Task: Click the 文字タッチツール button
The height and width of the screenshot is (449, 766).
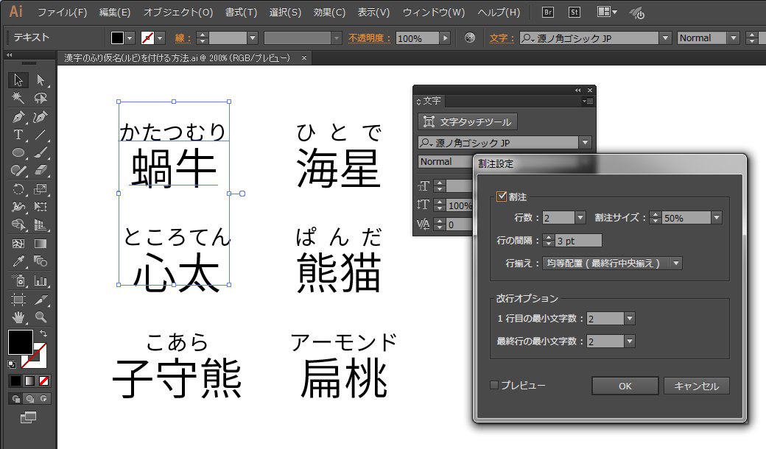Action: point(468,121)
